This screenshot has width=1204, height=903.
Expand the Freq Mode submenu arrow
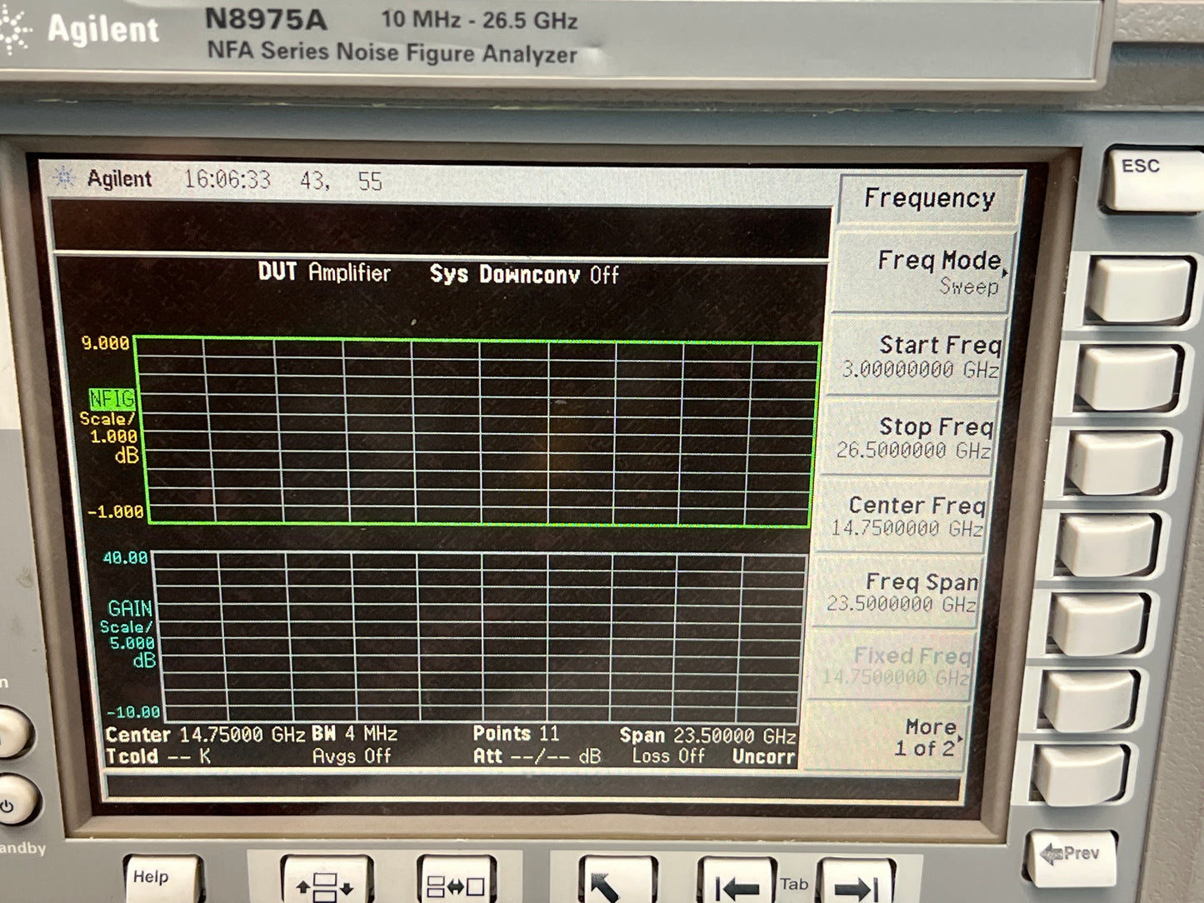click(x=1005, y=272)
